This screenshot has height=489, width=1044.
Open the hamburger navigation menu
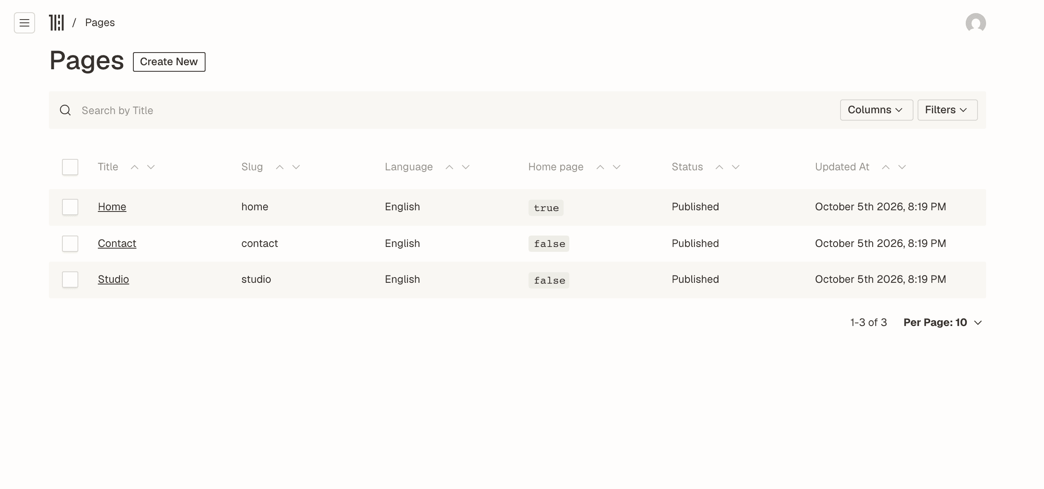(24, 23)
